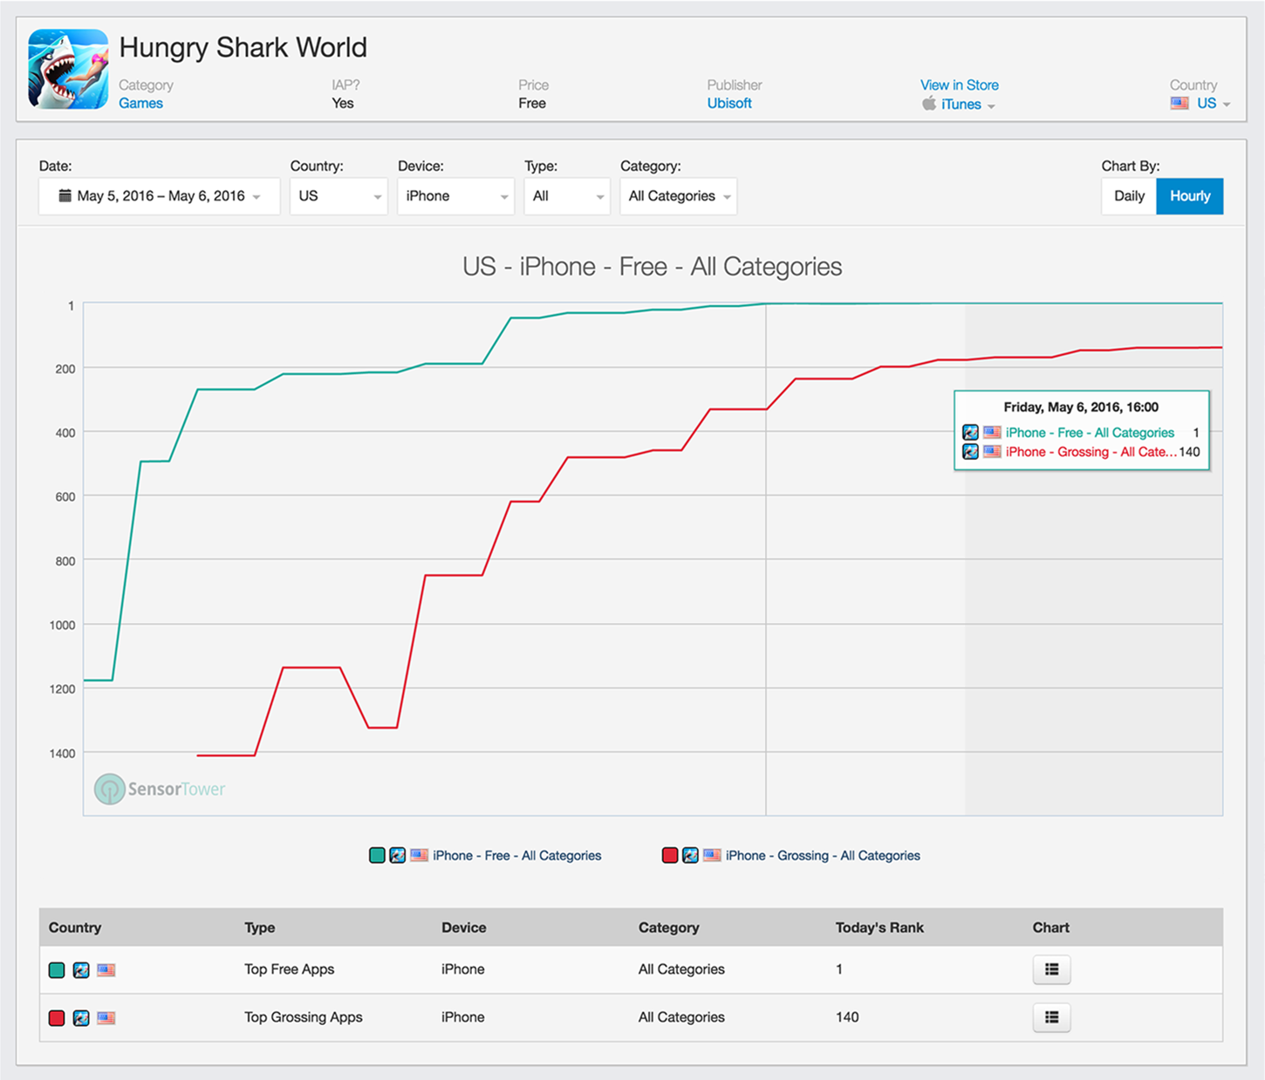This screenshot has width=1265, height=1080.
Task: Click the US flag in the Free legend entry
Action: pos(420,855)
